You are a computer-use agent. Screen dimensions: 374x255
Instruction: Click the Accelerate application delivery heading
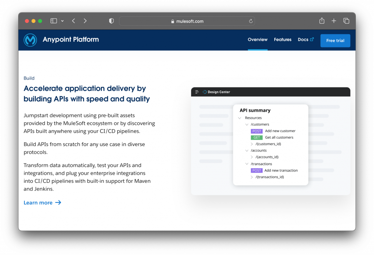point(87,94)
